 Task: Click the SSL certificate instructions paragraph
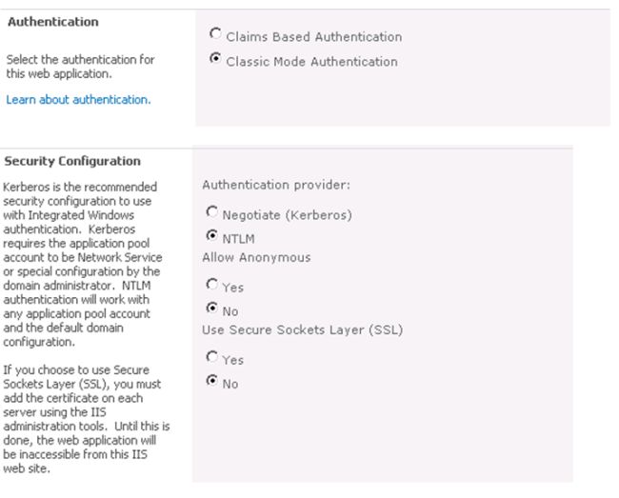[86, 419]
